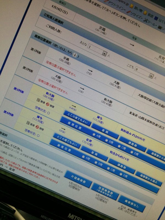Click 座席表から選ぶ for 特急かもめ21号
This screenshot has height=220, width=165.
click(149, 178)
